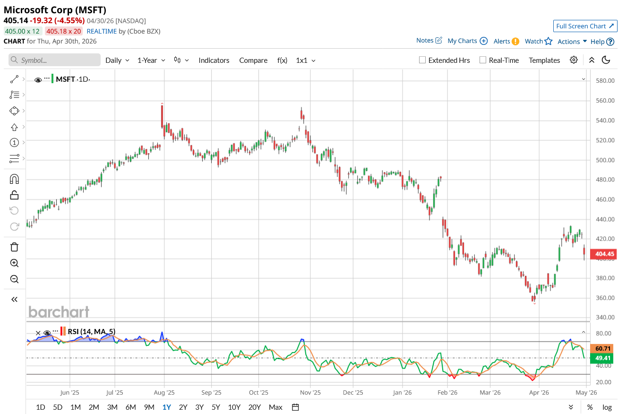618x414 pixels.
Task: Switch to dark mode moon icon
Action: (x=606, y=60)
